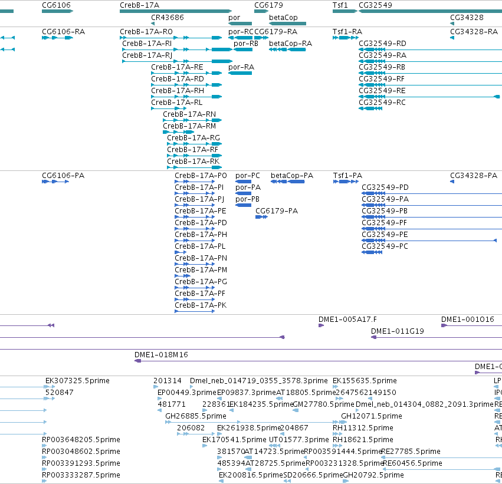Click the CG6179 gene label
The height and width of the screenshot is (484, 502).
268,5
